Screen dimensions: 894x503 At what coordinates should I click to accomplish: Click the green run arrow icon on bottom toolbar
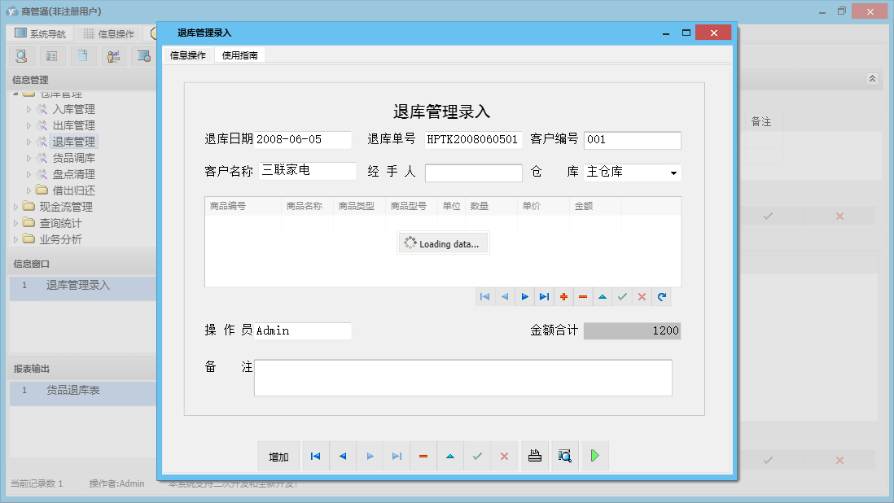point(594,456)
